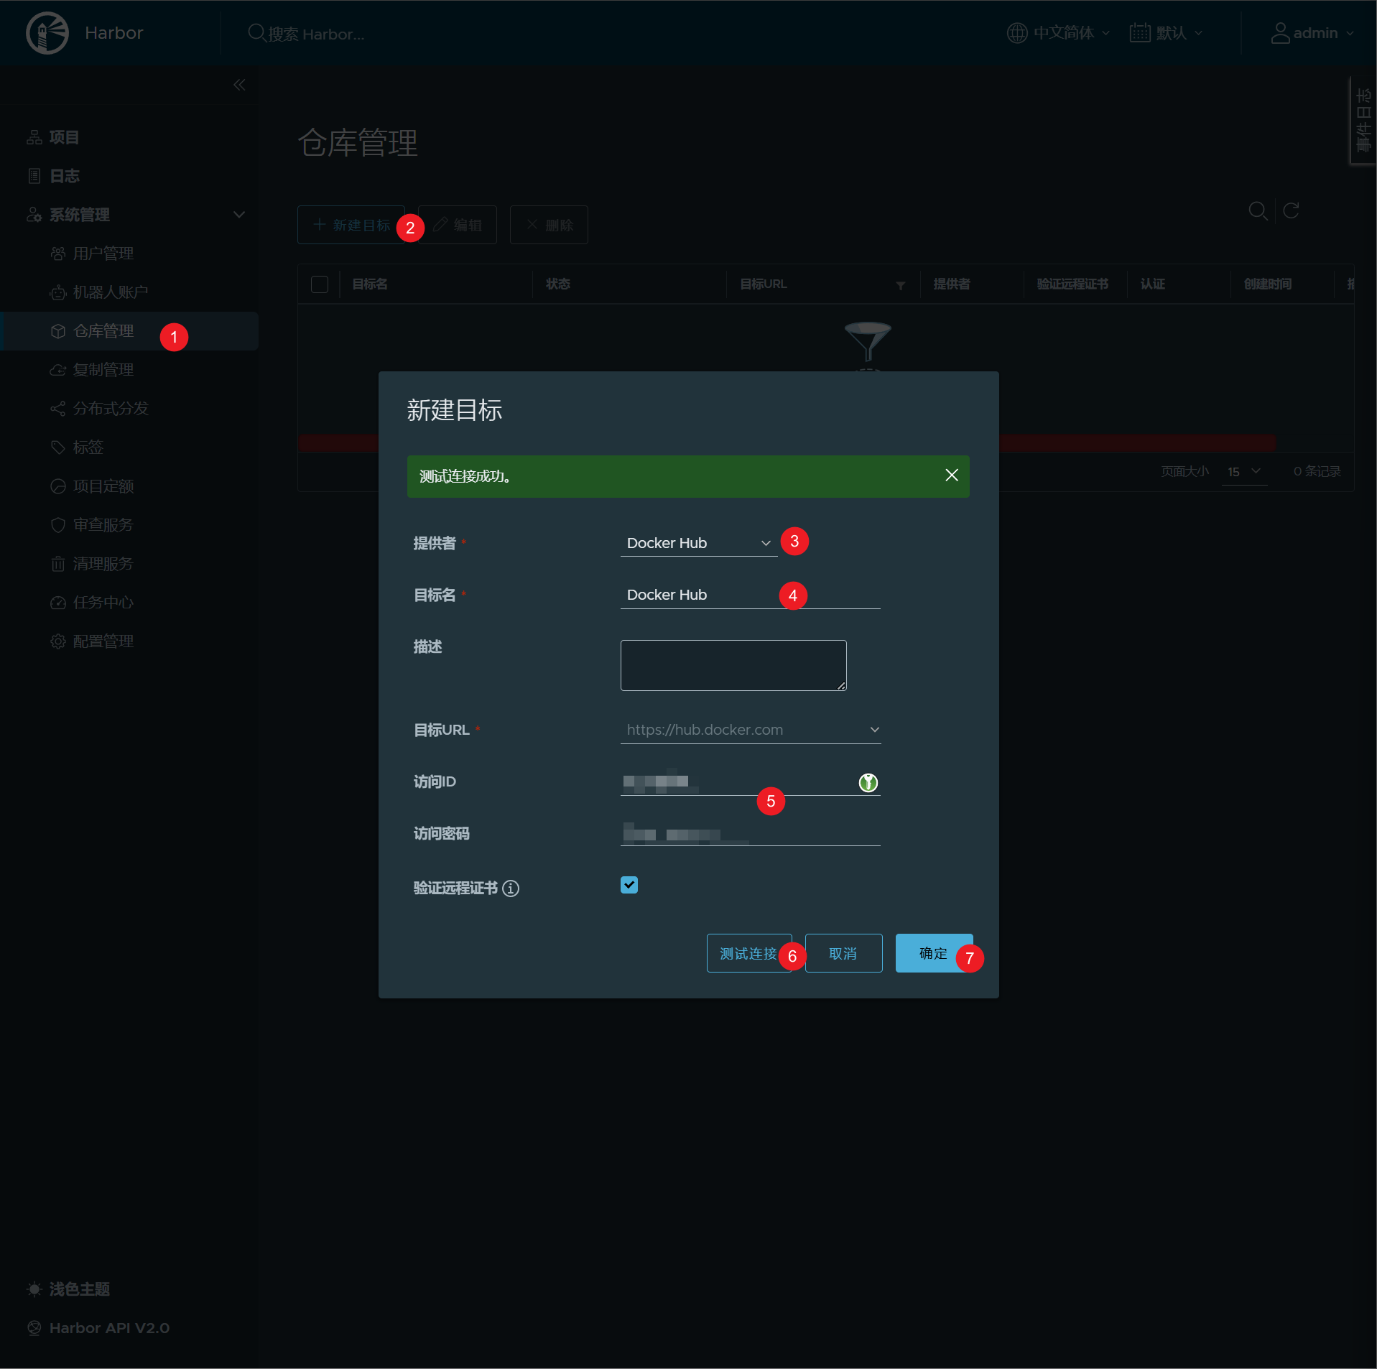Viewport: 1377px width, 1369px height.
Task: Collapse the 系统管理 menu section
Action: (239, 215)
